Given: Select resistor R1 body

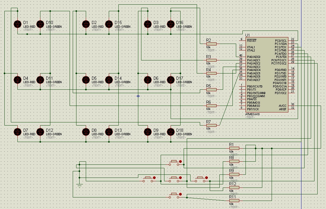Looking at the screenshot, I should pos(234,148).
